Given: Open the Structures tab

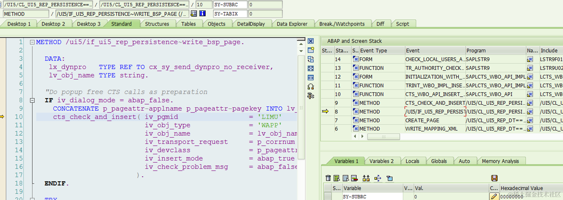Looking at the screenshot, I should pyautogui.click(x=157, y=24).
